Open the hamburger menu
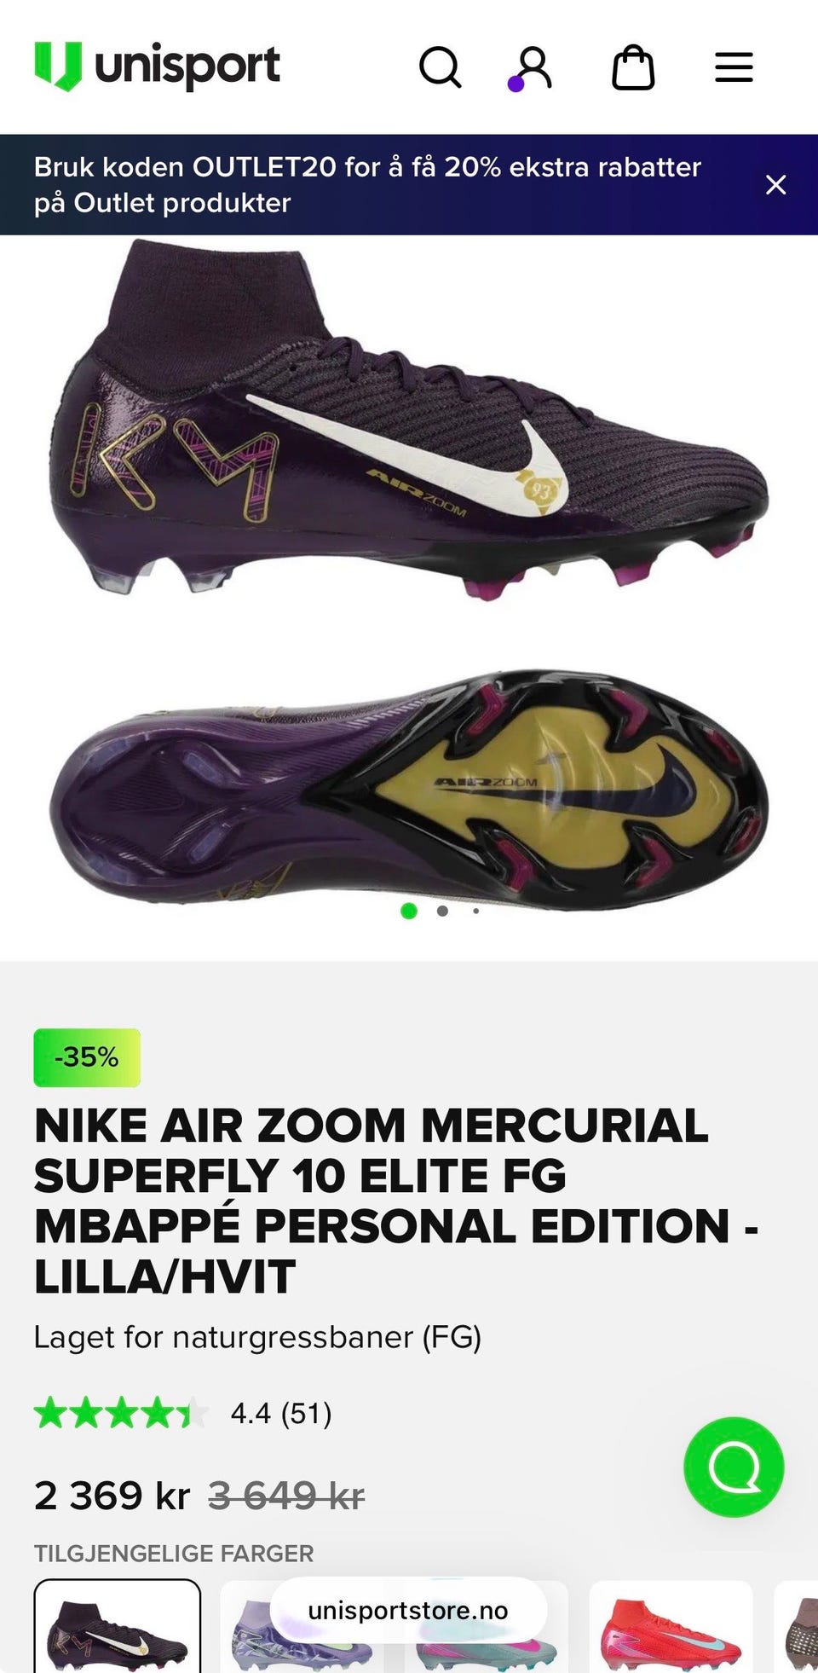Screen dimensions: 818x1673 click(734, 67)
